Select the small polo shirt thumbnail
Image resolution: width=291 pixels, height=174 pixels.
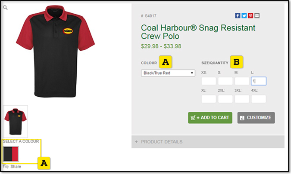(16, 121)
